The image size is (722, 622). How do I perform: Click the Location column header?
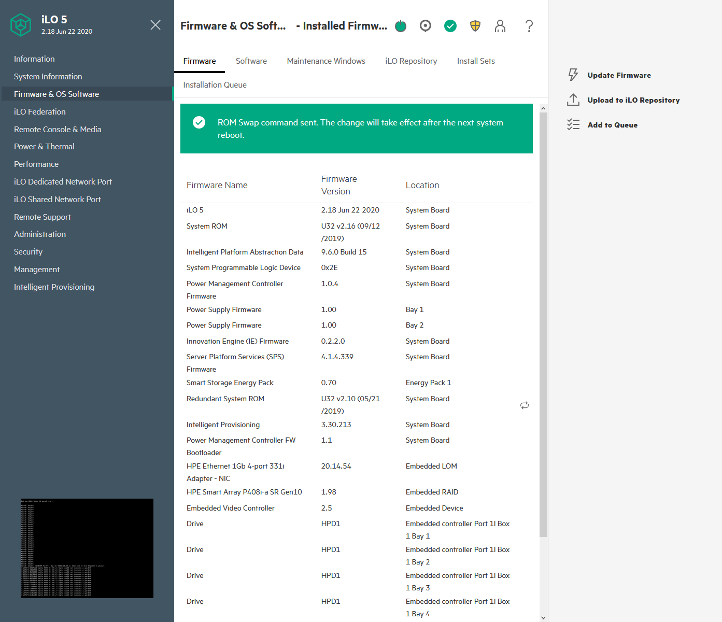(422, 186)
